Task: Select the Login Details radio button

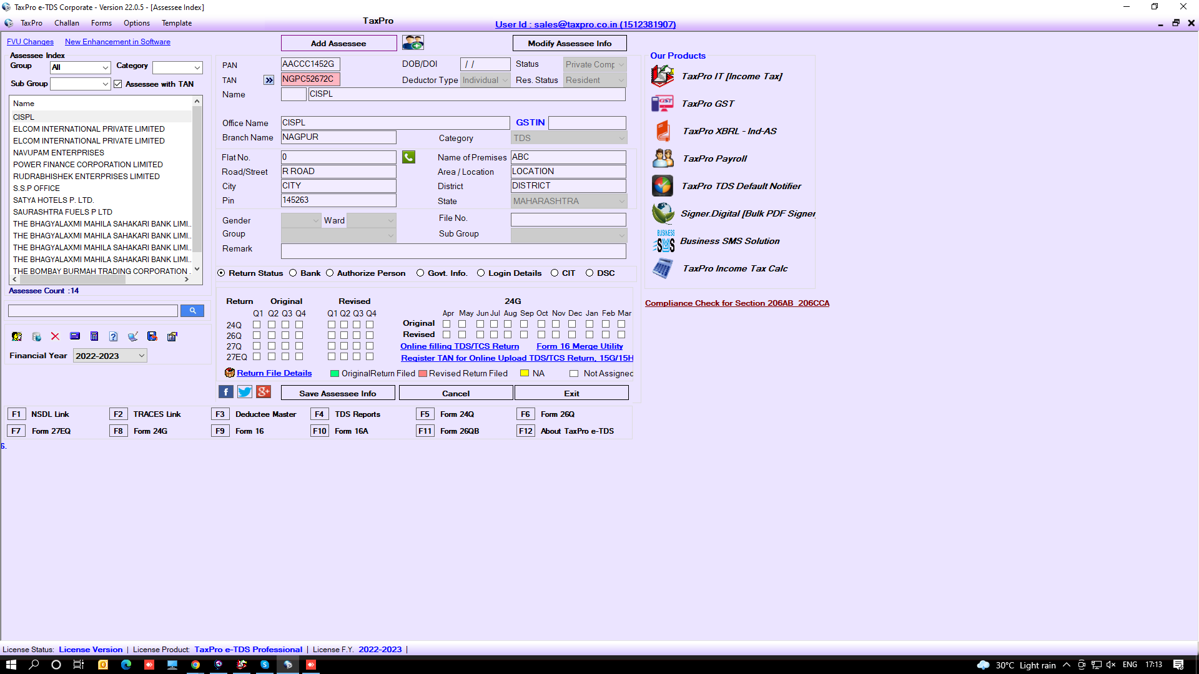Action: point(481,273)
